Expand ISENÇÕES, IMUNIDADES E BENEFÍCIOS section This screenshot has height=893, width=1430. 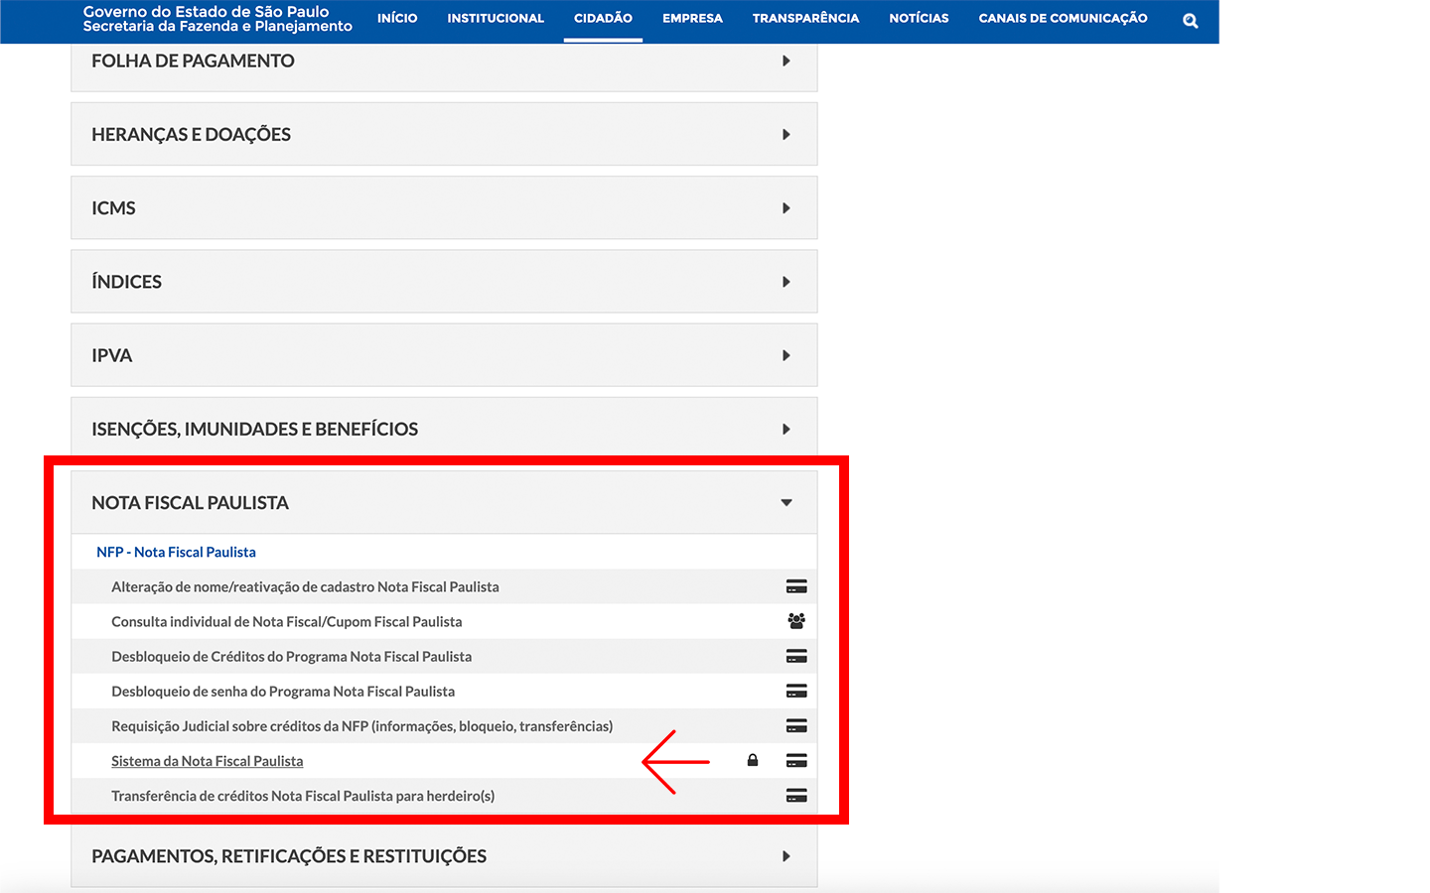[x=444, y=429]
